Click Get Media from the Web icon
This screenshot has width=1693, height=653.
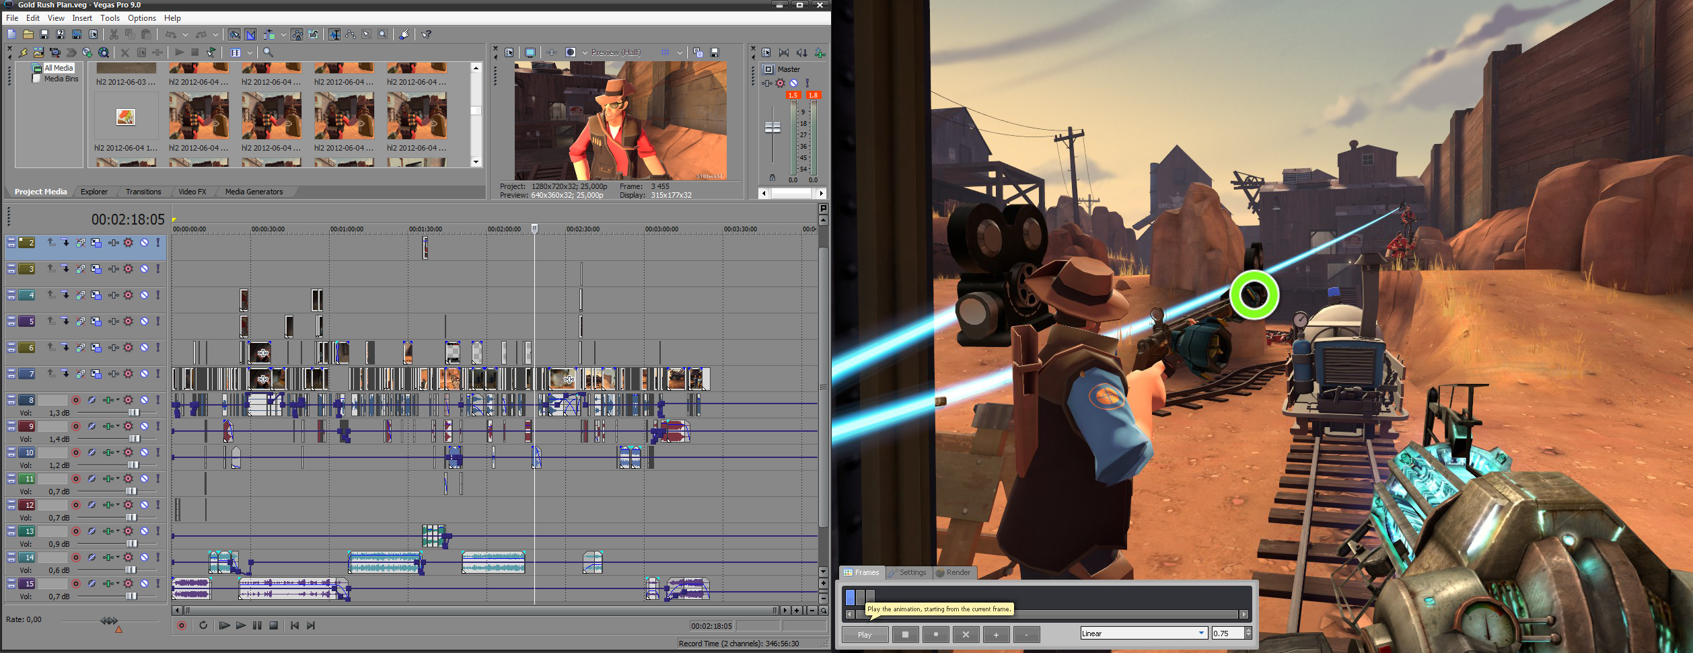click(x=104, y=52)
